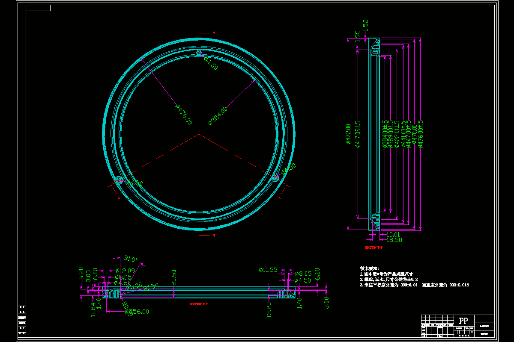Select the 20.50 vertical dimension

coord(174,277)
